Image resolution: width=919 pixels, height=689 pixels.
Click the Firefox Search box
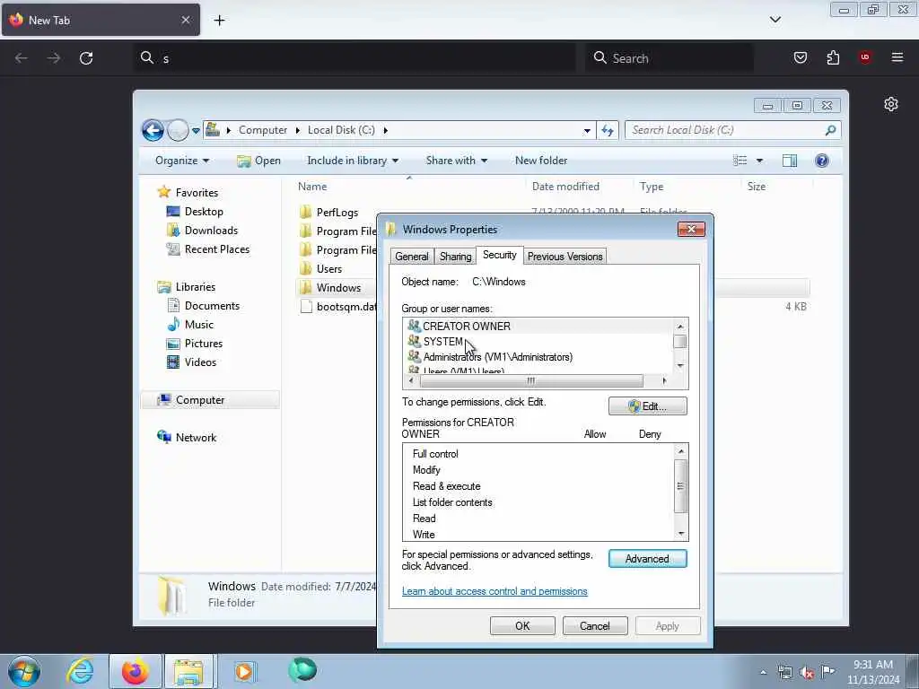(x=670, y=58)
